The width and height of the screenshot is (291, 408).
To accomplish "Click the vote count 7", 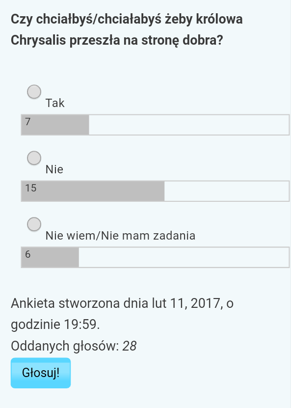I will [x=28, y=121].
